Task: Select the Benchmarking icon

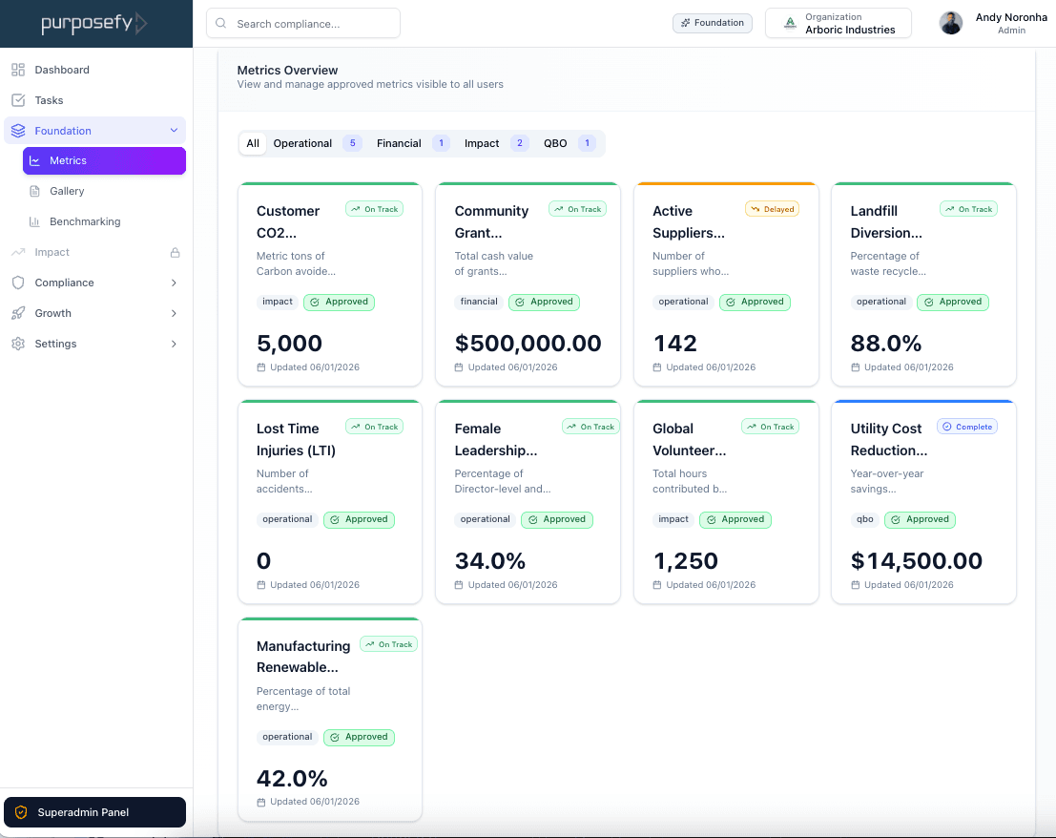Action: (x=34, y=220)
